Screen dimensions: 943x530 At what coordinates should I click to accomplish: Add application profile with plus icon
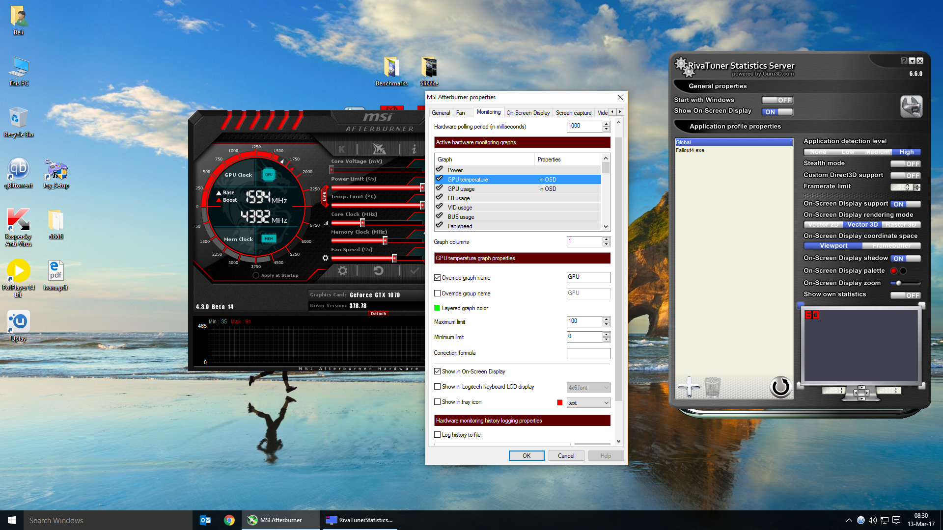(x=689, y=387)
